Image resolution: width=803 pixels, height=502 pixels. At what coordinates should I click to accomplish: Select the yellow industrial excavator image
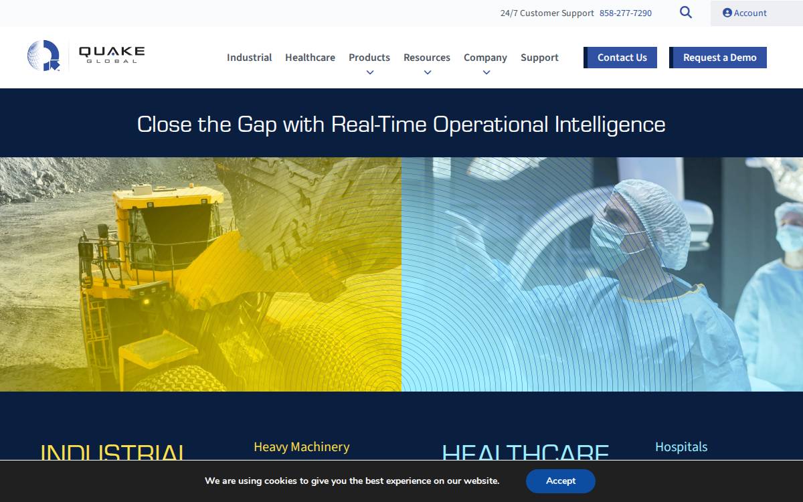click(201, 274)
